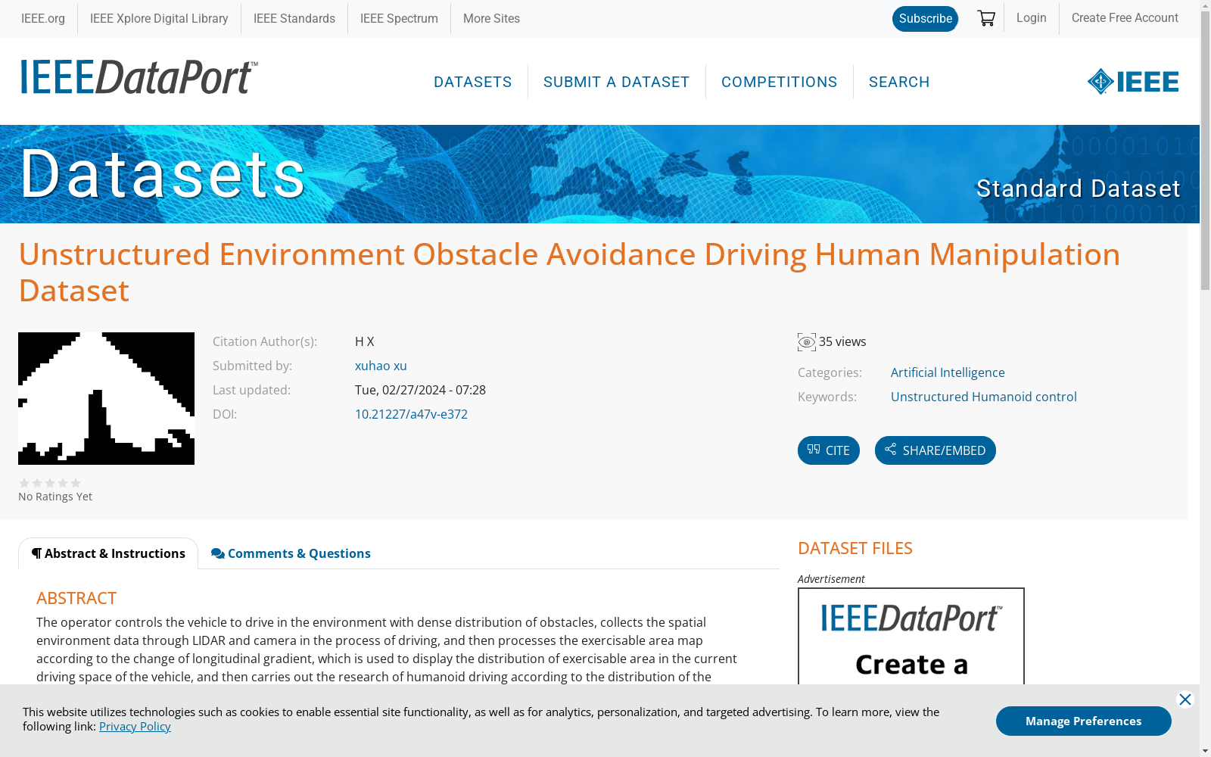Rate the dataset with five stars
1211x757 pixels.
76,483
